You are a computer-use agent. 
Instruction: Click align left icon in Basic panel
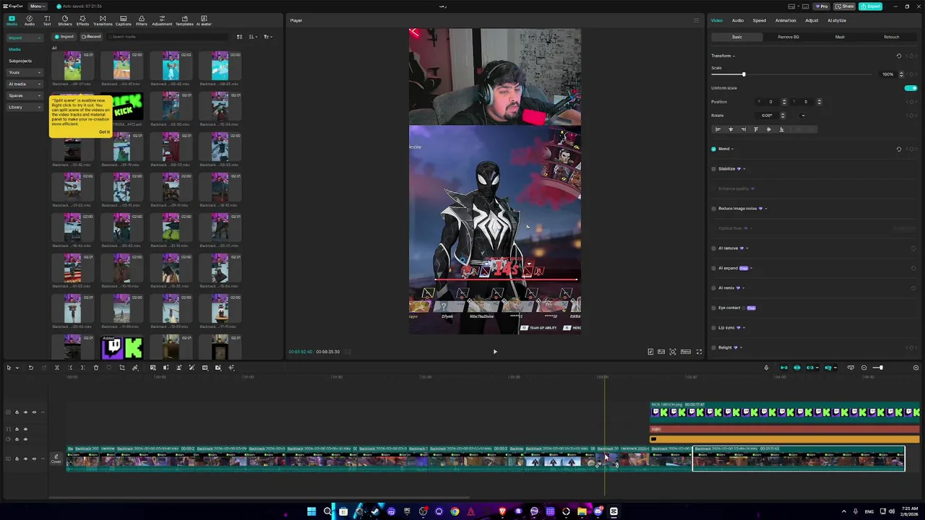[x=718, y=129]
